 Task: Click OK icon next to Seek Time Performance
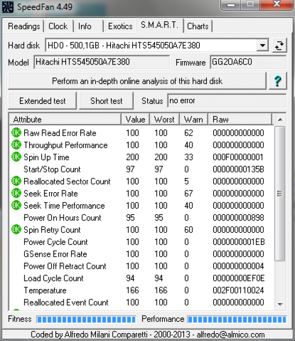[16, 206]
